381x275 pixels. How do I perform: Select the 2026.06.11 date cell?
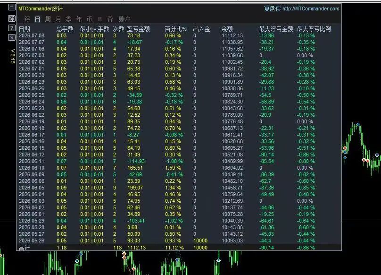point(32,161)
